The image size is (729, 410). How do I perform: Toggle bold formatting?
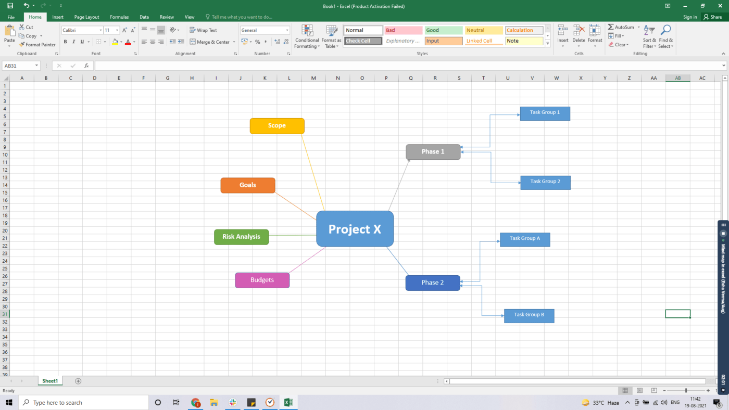point(65,41)
